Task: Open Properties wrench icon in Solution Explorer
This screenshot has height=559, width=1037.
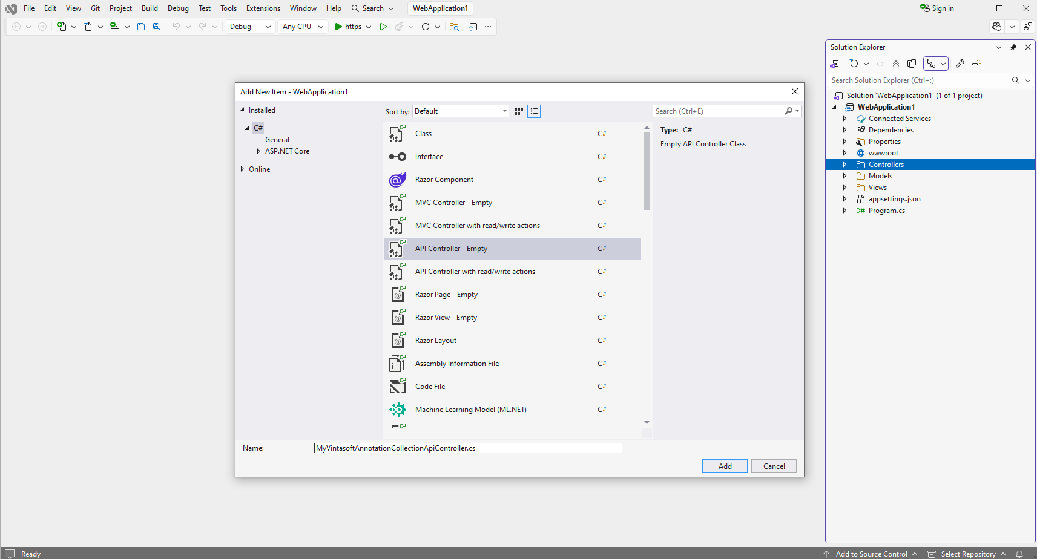Action: tap(960, 64)
